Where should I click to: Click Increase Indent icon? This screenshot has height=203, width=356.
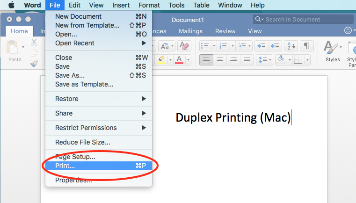275,46
